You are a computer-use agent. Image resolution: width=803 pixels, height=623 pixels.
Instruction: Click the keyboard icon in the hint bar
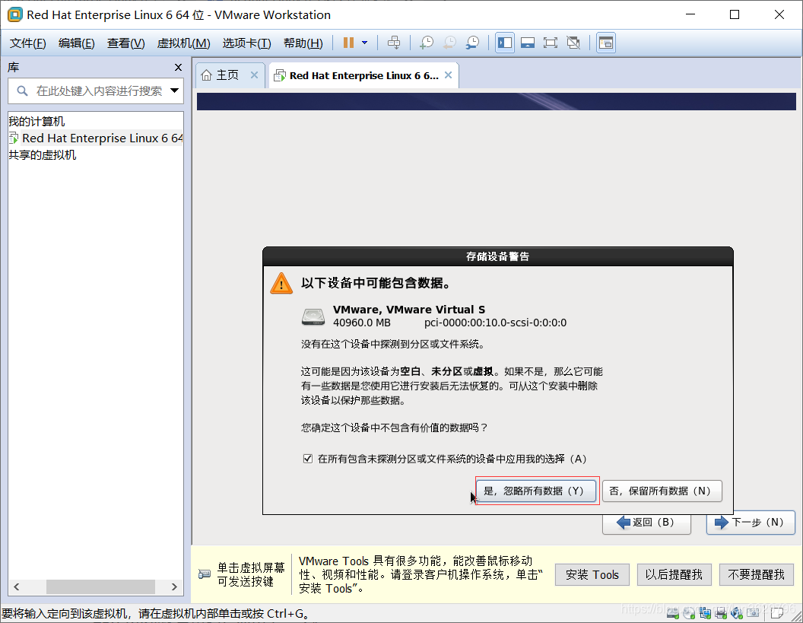coord(205,574)
